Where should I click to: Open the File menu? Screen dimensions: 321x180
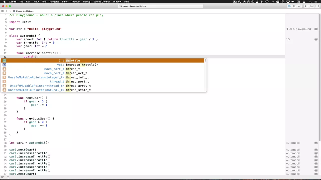point(21,2)
